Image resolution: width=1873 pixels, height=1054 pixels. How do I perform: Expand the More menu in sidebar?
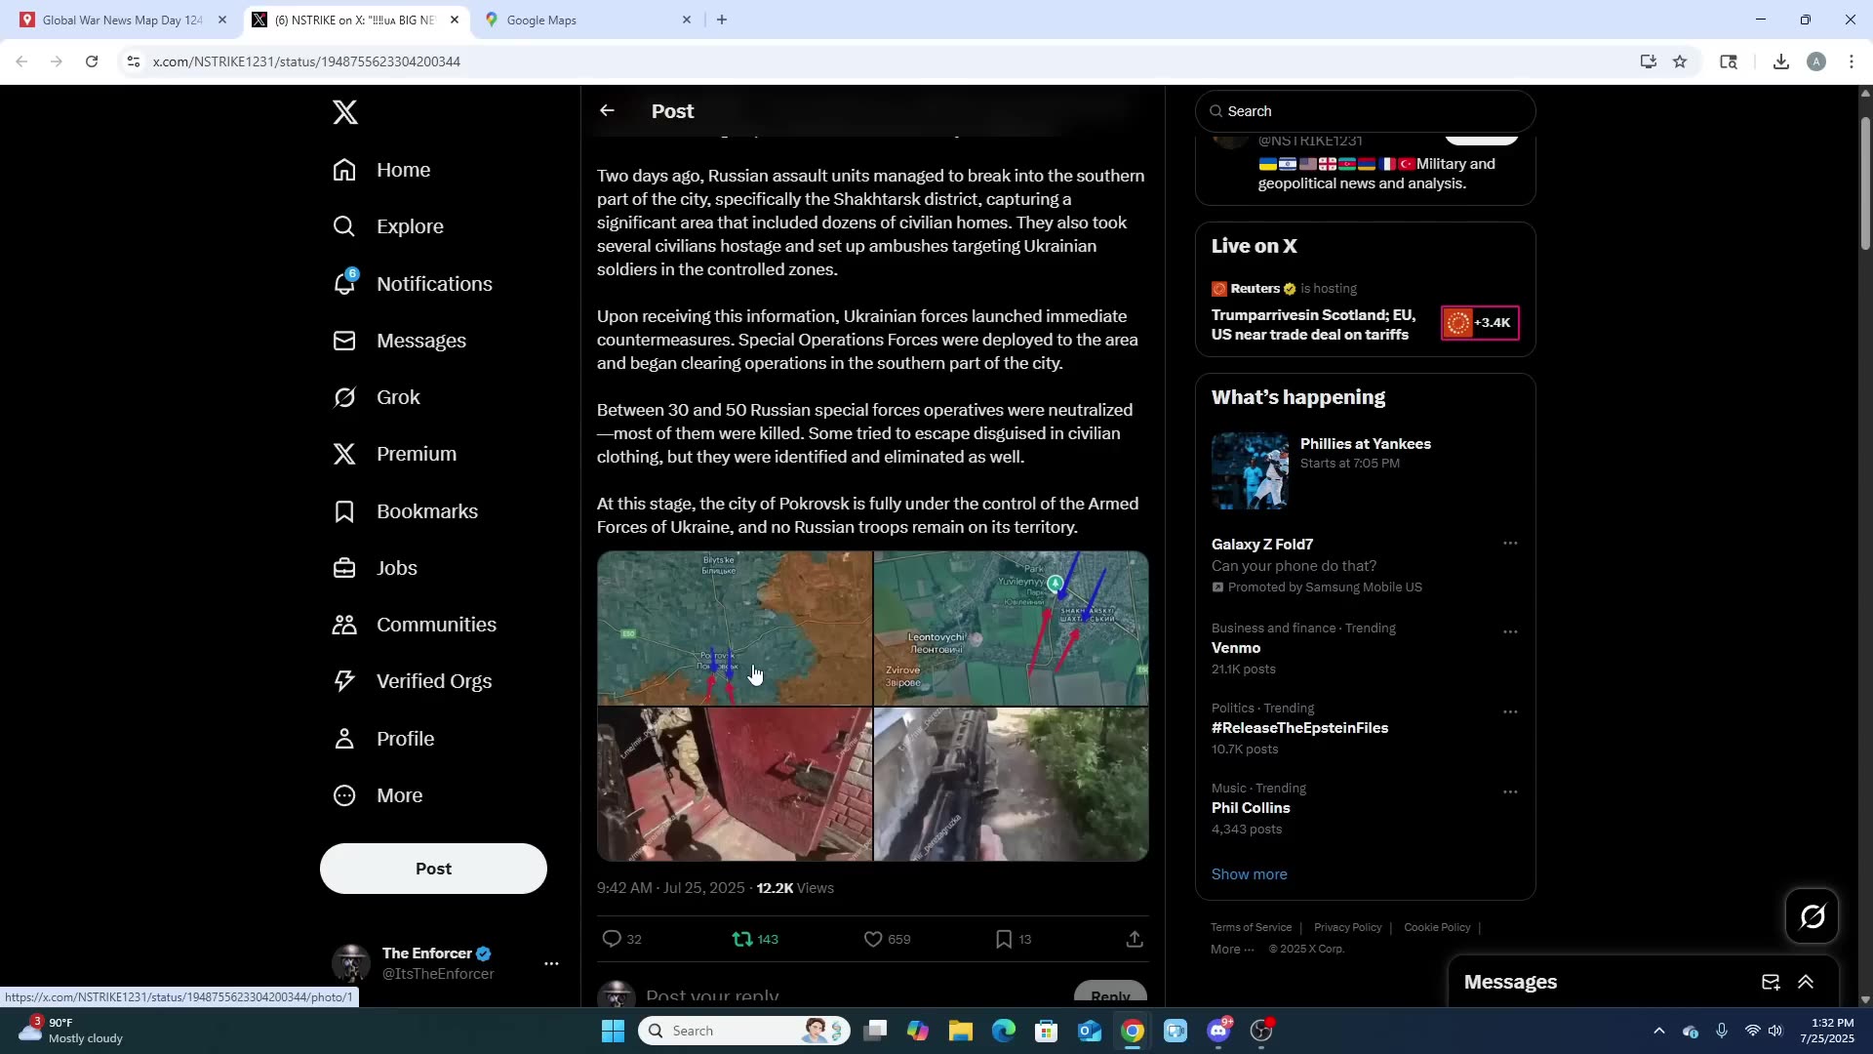pos(379,795)
